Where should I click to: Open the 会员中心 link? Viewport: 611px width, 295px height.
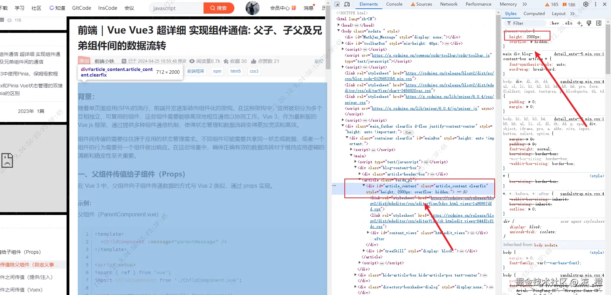283,8
